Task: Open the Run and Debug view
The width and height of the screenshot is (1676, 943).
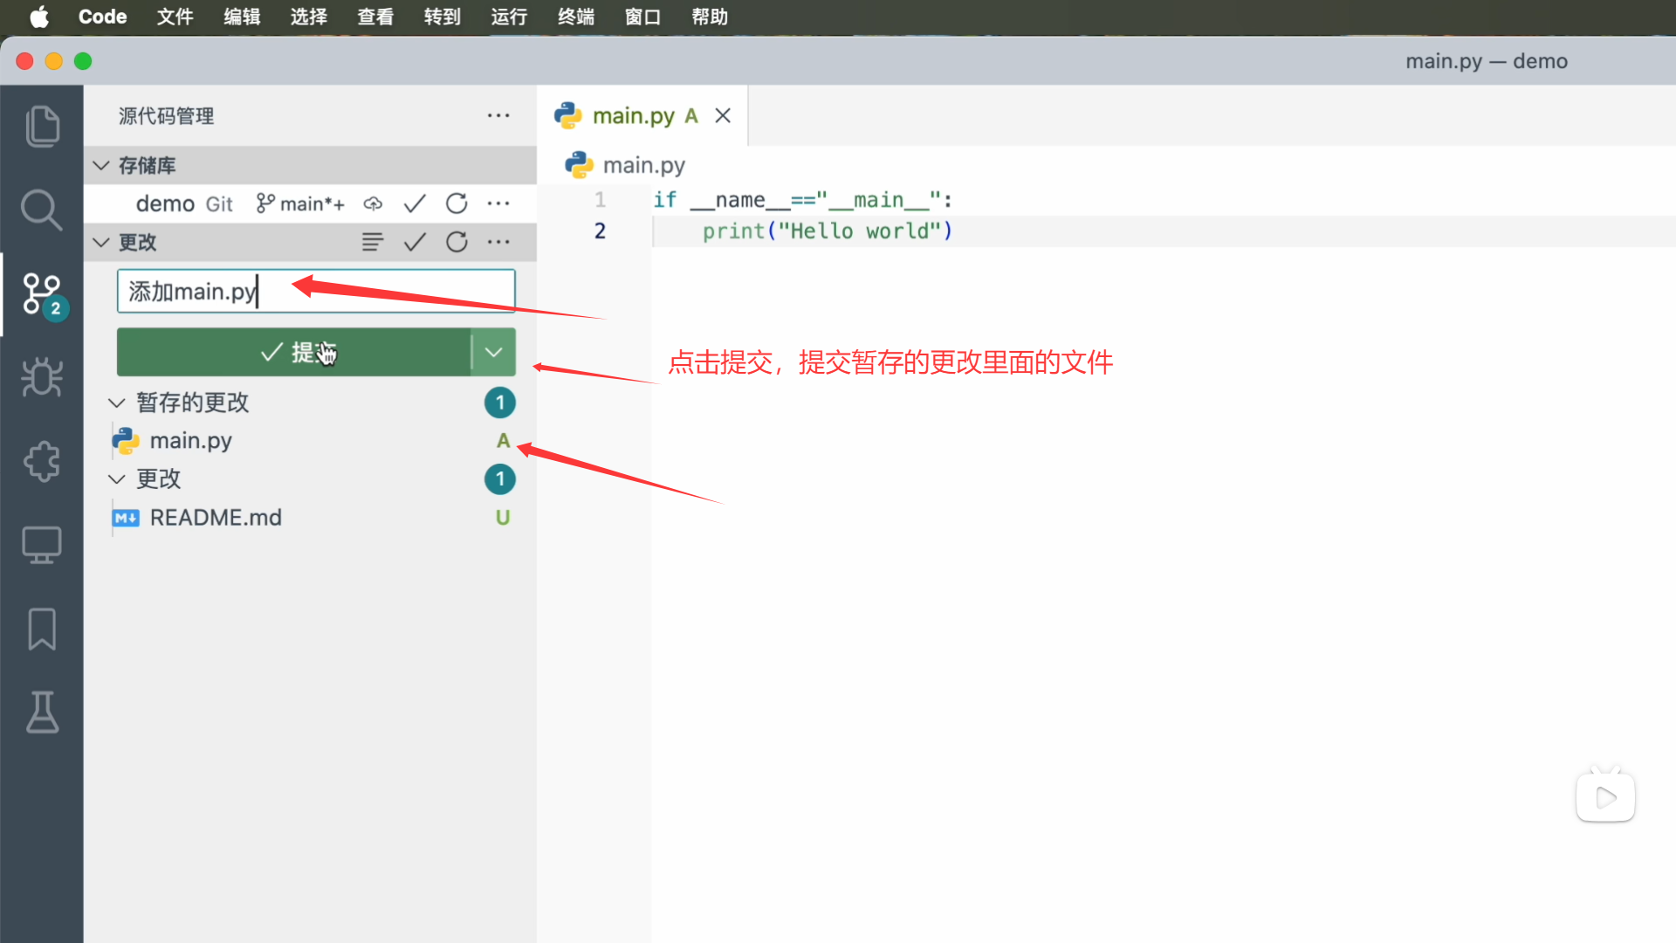Action: (x=42, y=377)
